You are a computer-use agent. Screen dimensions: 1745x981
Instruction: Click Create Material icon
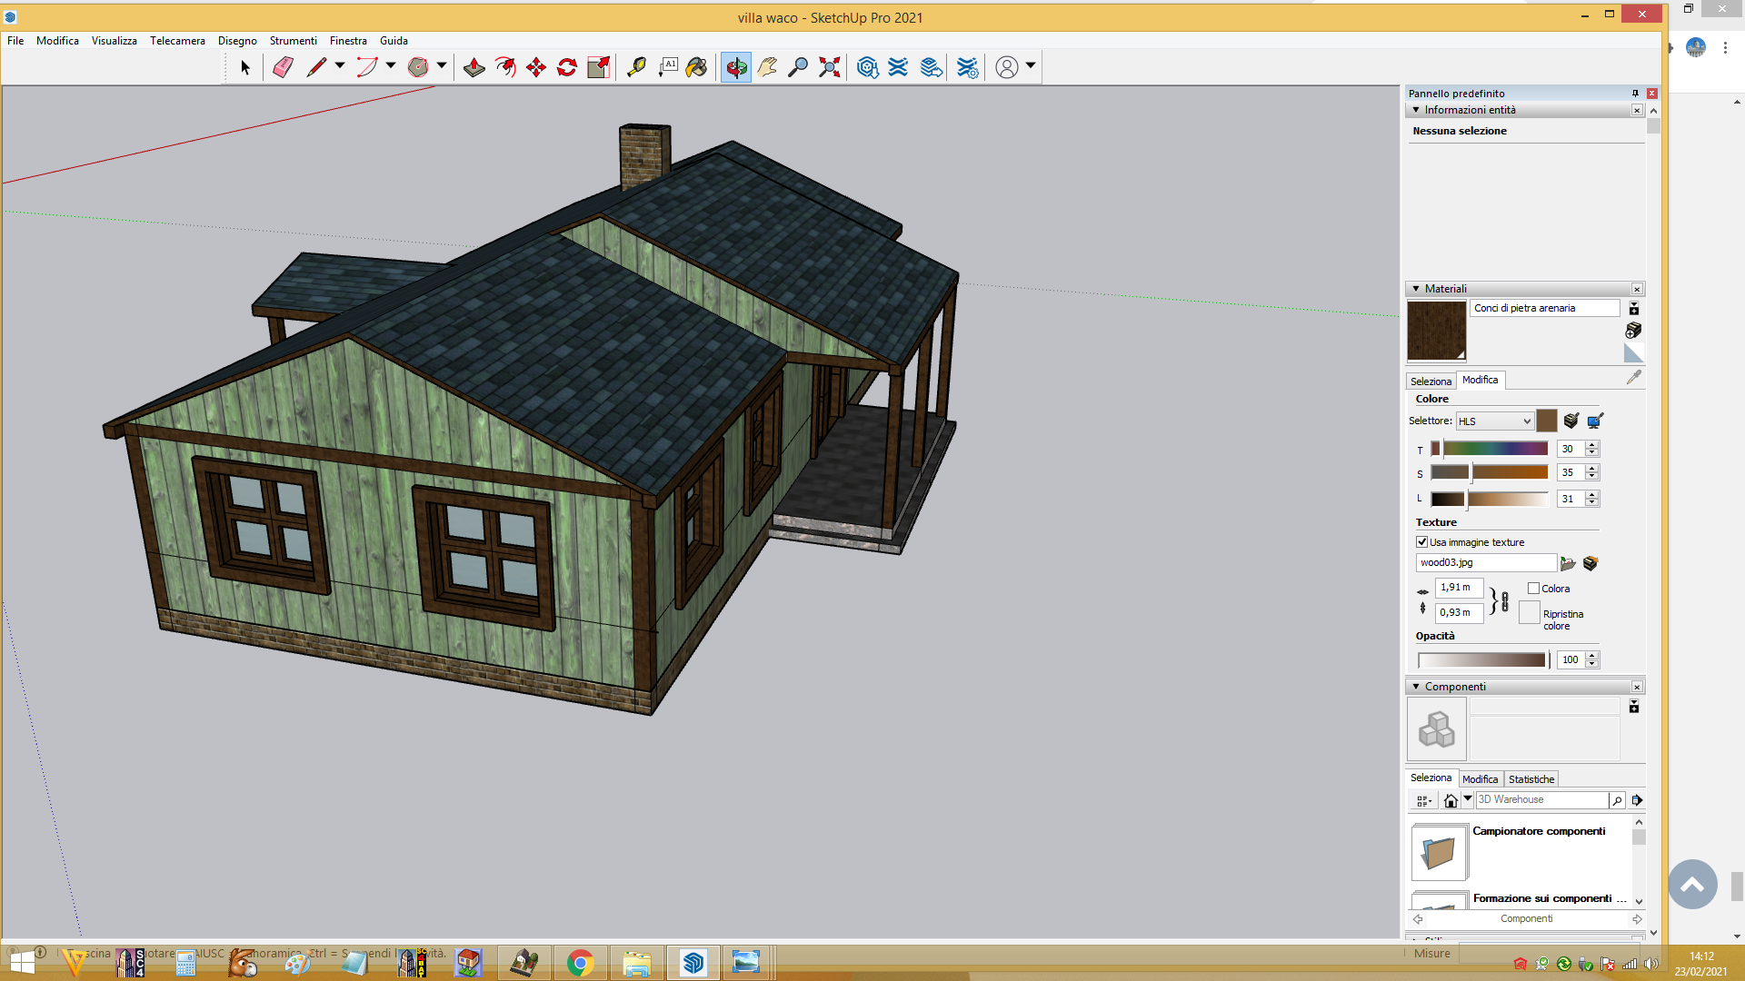(x=1633, y=330)
